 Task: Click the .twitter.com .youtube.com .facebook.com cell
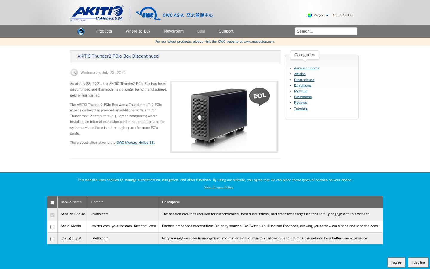click(124, 226)
